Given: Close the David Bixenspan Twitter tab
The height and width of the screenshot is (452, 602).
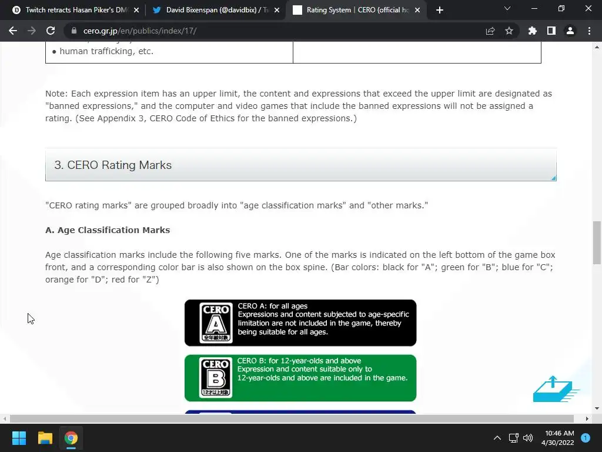Looking at the screenshot, I should (x=277, y=10).
